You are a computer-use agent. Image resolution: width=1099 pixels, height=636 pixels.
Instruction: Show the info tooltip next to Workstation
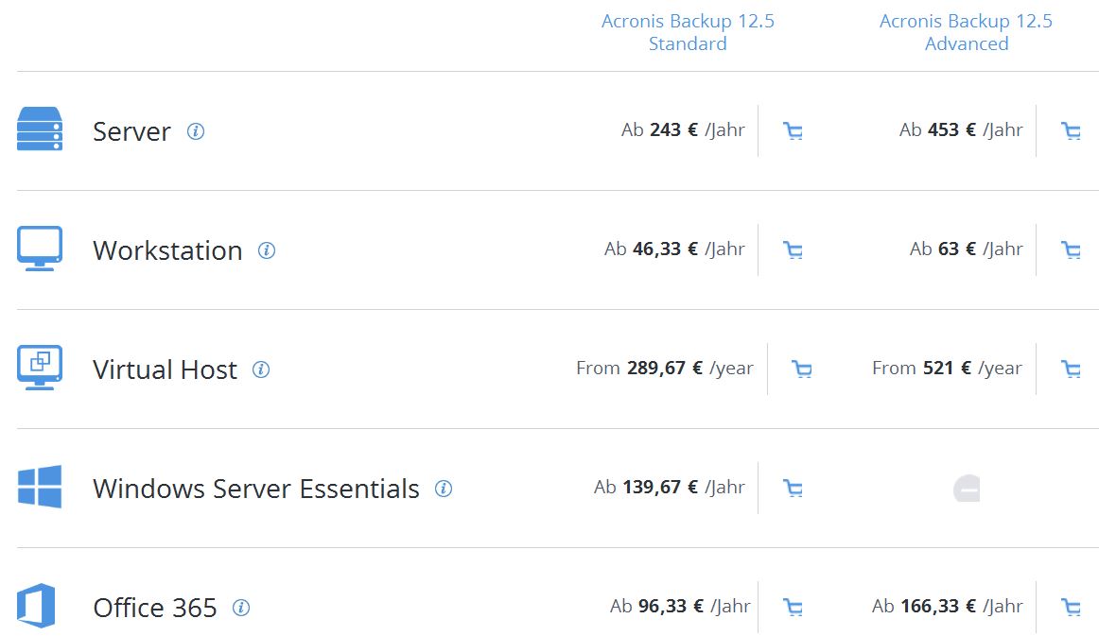click(x=267, y=250)
